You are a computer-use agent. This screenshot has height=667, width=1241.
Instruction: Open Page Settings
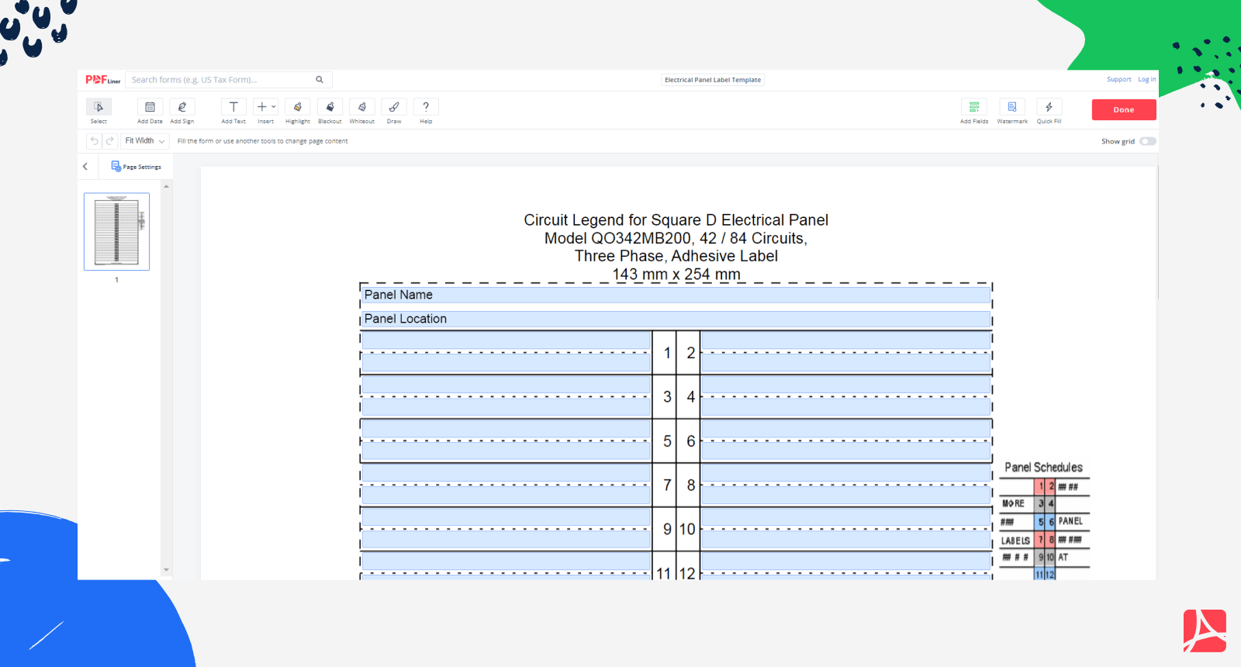(137, 167)
